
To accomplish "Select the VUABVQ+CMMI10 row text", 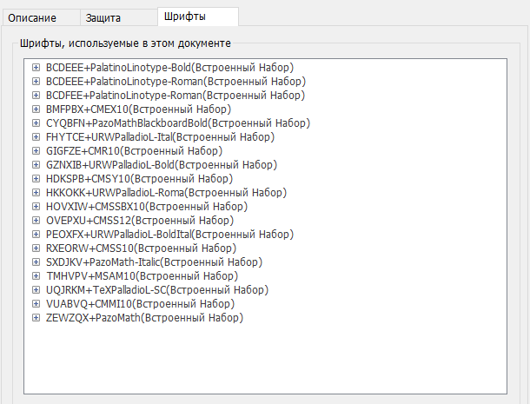I will (140, 303).
